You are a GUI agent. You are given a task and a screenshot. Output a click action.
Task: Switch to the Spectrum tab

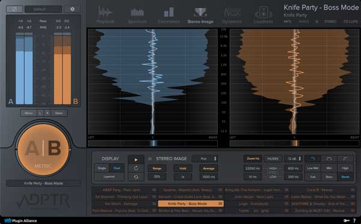click(137, 14)
